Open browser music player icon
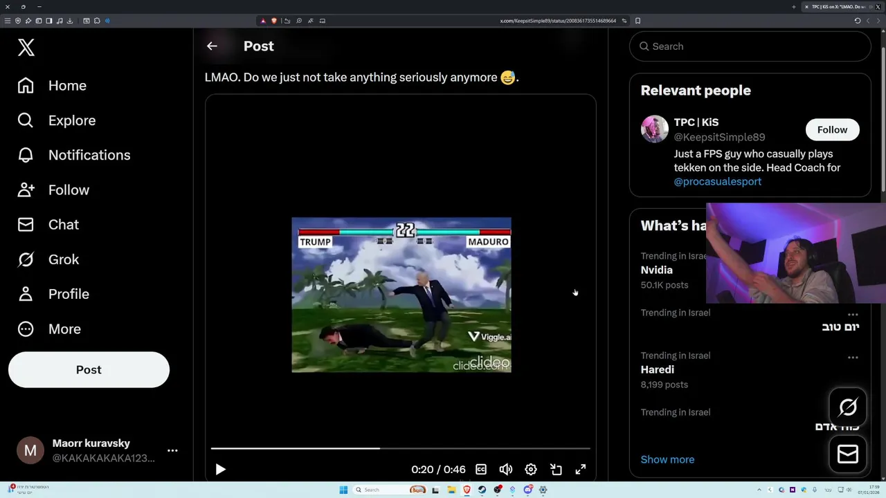The height and width of the screenshot is (498, 886). (x=60, y=21)
